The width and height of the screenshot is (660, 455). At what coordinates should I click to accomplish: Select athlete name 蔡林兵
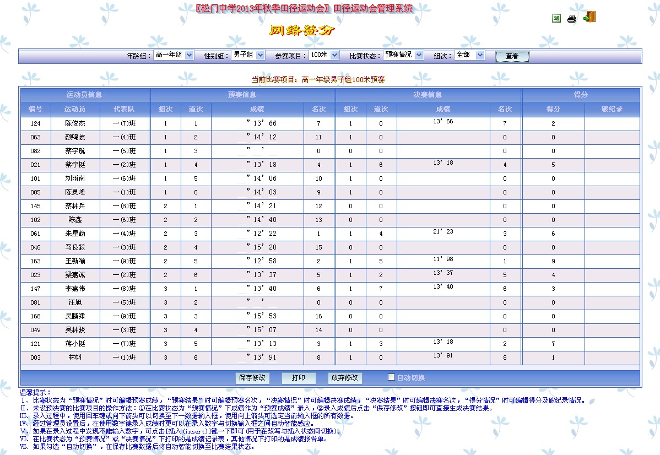point(75,206)
